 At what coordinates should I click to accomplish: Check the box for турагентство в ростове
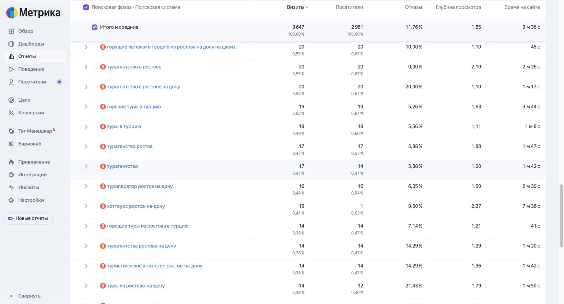[94, 67]
